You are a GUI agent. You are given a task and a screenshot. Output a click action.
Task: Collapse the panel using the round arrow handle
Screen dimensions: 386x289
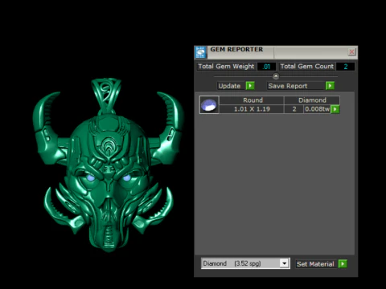click(276, 76)
